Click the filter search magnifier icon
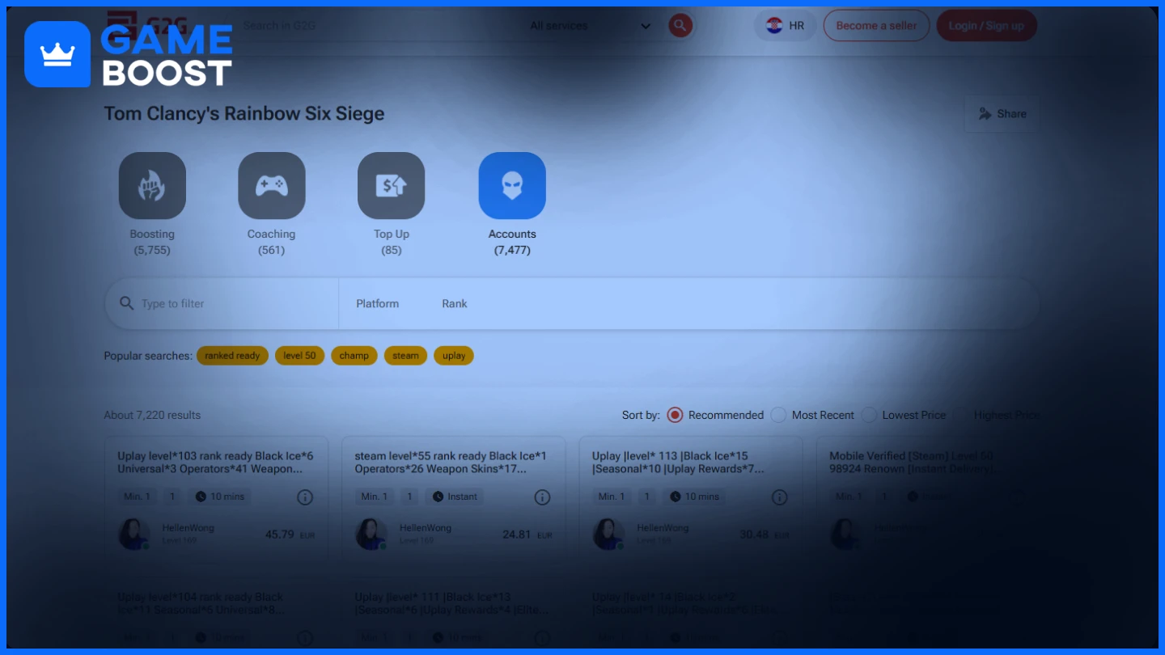The height and width of the screenshot is (655, 1165). point(126,303)
